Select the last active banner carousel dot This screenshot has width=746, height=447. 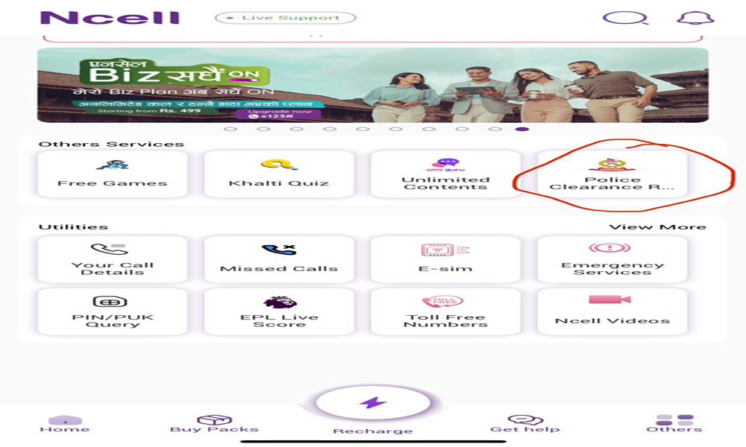pos(522,129)
